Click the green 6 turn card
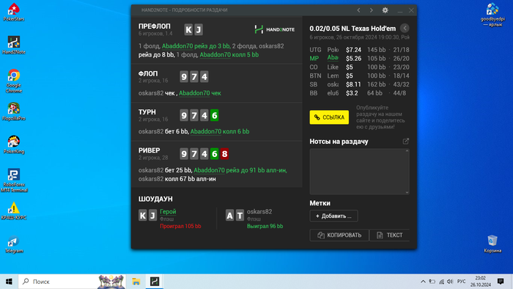The image size is (513, 289). pos(214,115)
